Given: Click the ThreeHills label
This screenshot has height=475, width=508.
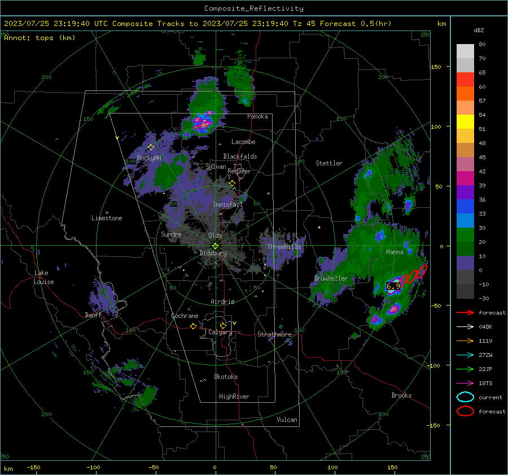Looking at the screenshot, I should 284,247.
